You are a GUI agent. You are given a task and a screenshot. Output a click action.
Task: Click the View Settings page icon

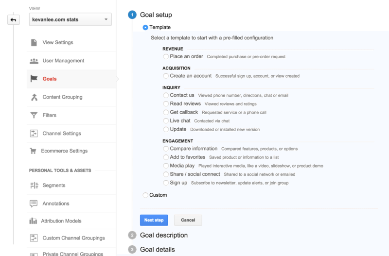coord(34,42)
